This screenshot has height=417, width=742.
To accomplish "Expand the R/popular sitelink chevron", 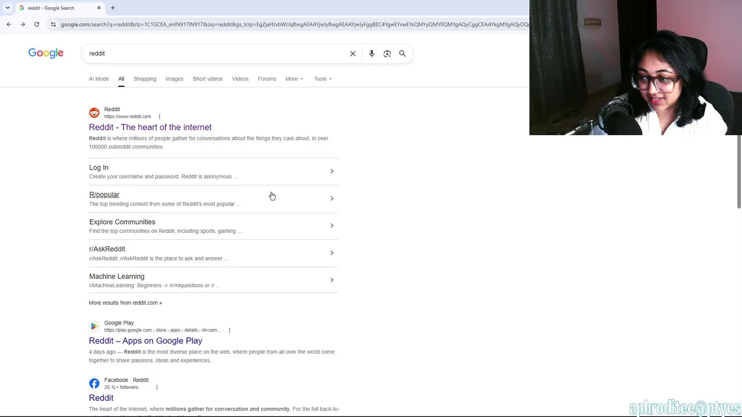I will pyautogui.click(x=332, y=199).
